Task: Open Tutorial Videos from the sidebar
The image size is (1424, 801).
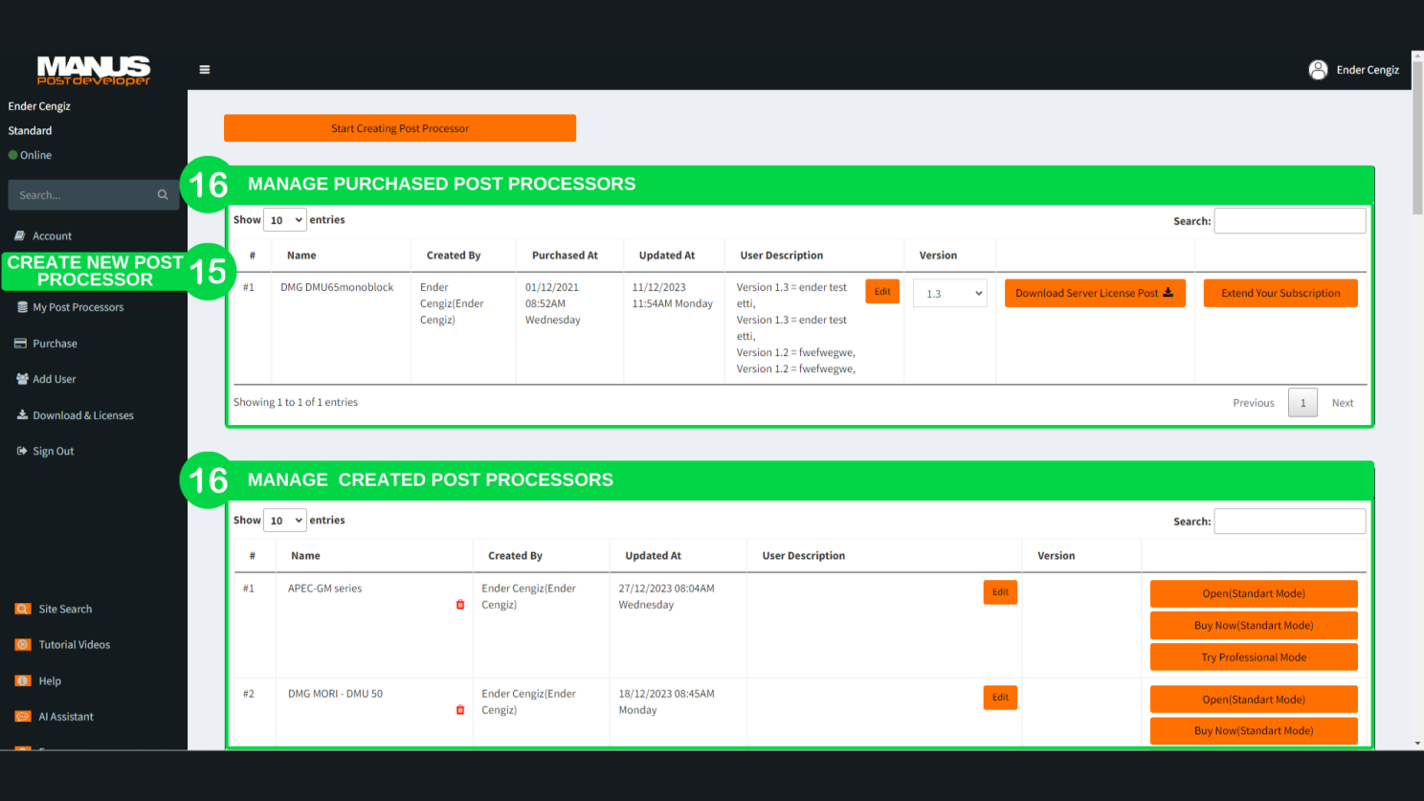Action: point(74,645)
